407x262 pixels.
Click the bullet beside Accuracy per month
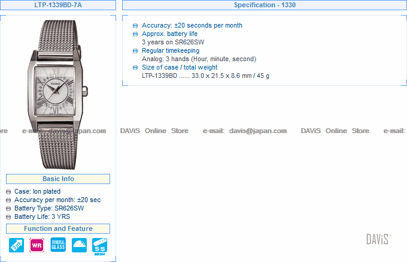click(x=8, y=200)
